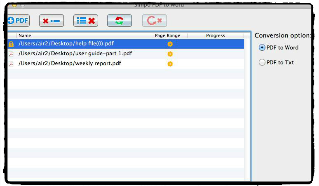Click the Add PDF toolbar button
This screenshot has width=319, height=186.
[x=18, y=21]
